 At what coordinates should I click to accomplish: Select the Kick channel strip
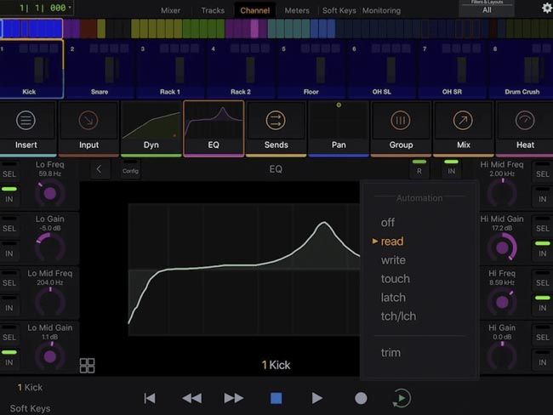point(31,69)
